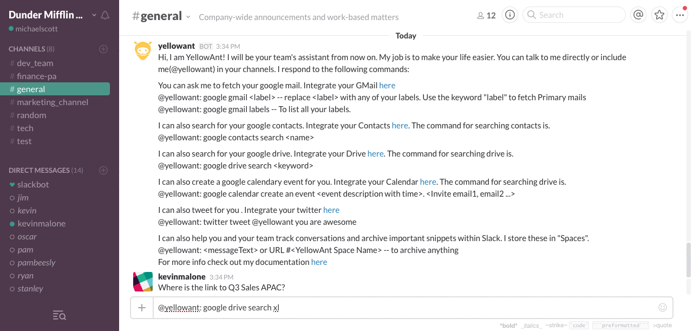This screenshot has height=331, width=693.
Task: Click the michaelscott username status
Action: 33,29
